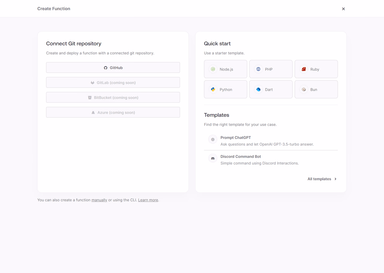Click 'Ask questions and let OpenAI GPT-3.5-turbo answer.' text
Screen dimensions: 384x273
[267, 144]
